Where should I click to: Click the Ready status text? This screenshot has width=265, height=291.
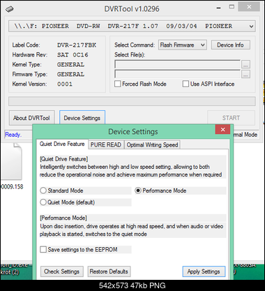13,135
